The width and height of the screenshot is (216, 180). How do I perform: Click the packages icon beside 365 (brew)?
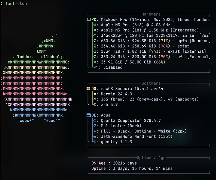click(95, 99)
